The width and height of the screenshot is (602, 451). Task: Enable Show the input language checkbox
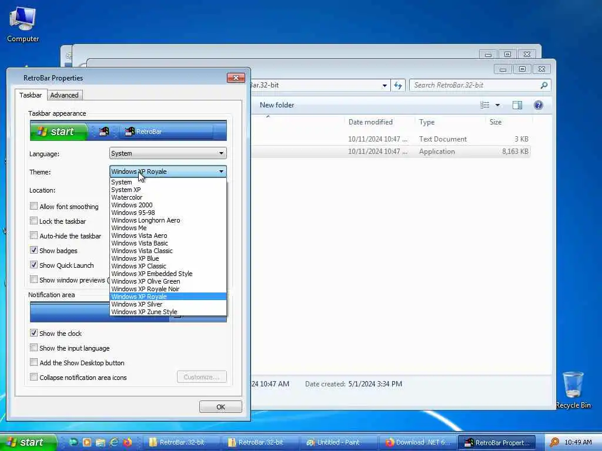pyautogui.click(x=34, y=348)
